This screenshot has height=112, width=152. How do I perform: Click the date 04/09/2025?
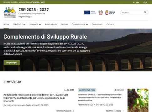[69, 90]
